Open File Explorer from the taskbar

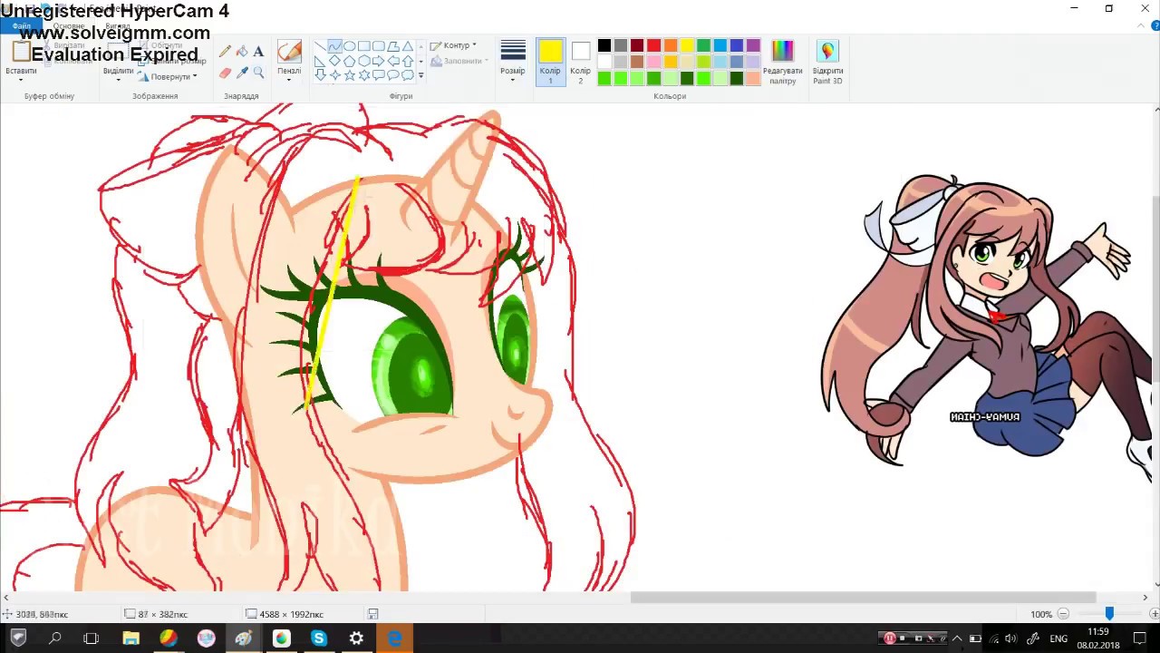[x=130, y=638]
